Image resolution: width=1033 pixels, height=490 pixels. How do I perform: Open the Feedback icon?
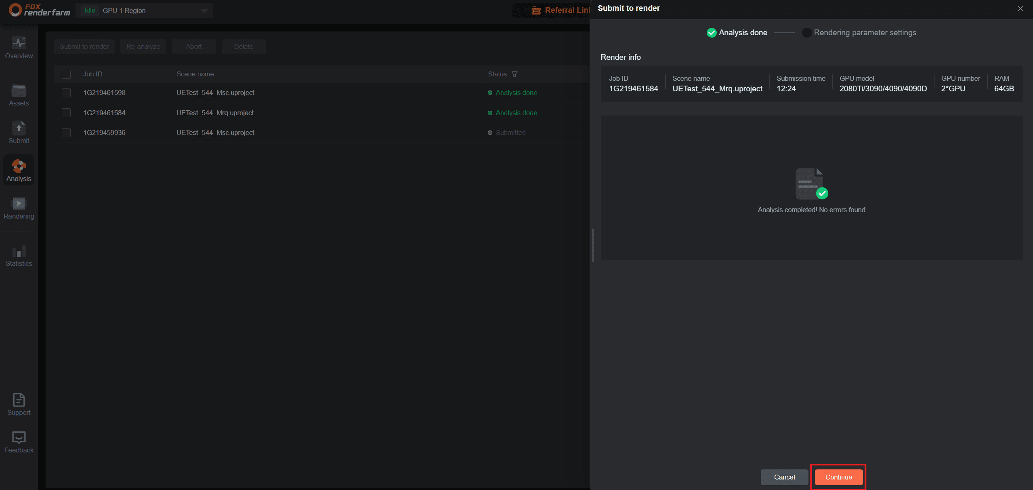pos(19,437)
